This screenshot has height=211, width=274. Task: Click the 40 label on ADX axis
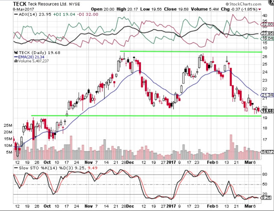(x=265, y=16)
